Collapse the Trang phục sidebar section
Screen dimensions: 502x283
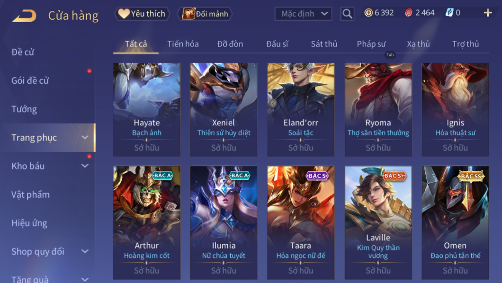click(85, 138)
